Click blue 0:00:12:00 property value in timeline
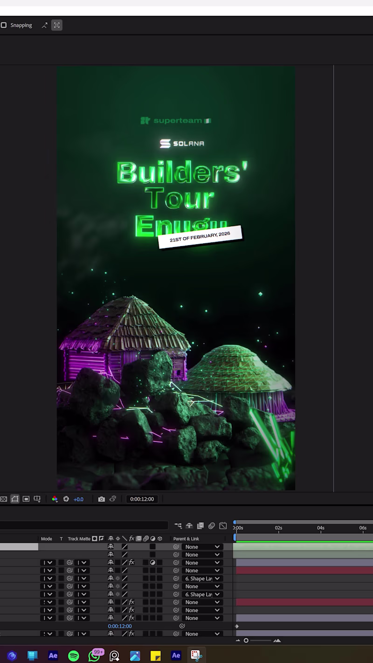 pos(120,626)
